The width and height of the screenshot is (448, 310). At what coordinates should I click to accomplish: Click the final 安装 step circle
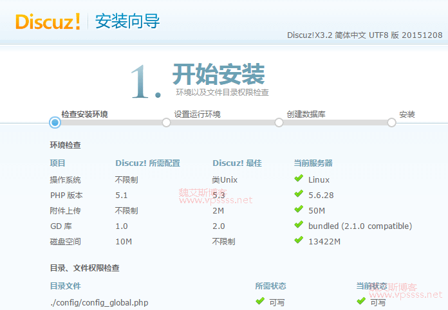[391, 122]
